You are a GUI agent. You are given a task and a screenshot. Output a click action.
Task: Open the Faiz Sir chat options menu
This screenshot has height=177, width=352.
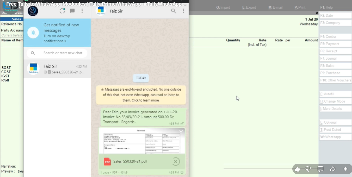[183, 11]
